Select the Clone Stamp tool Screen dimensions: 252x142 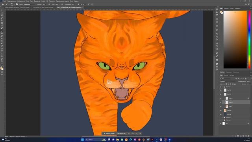click(2, 33)
